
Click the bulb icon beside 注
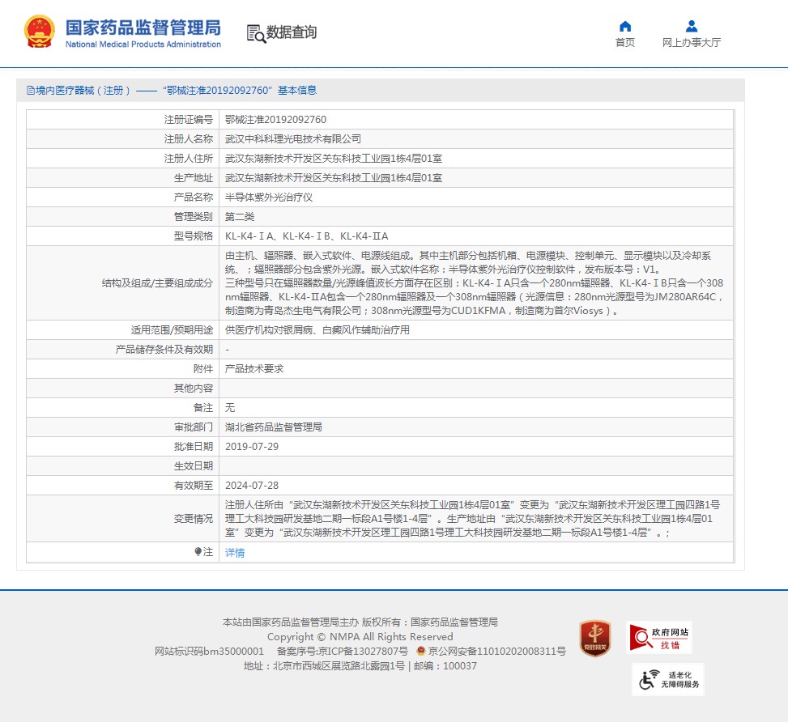tap(198, 552)
